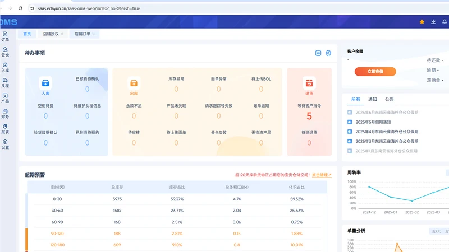
Task: Select the 近7天 range in 单量分析
Action: [x=436, y=231]
